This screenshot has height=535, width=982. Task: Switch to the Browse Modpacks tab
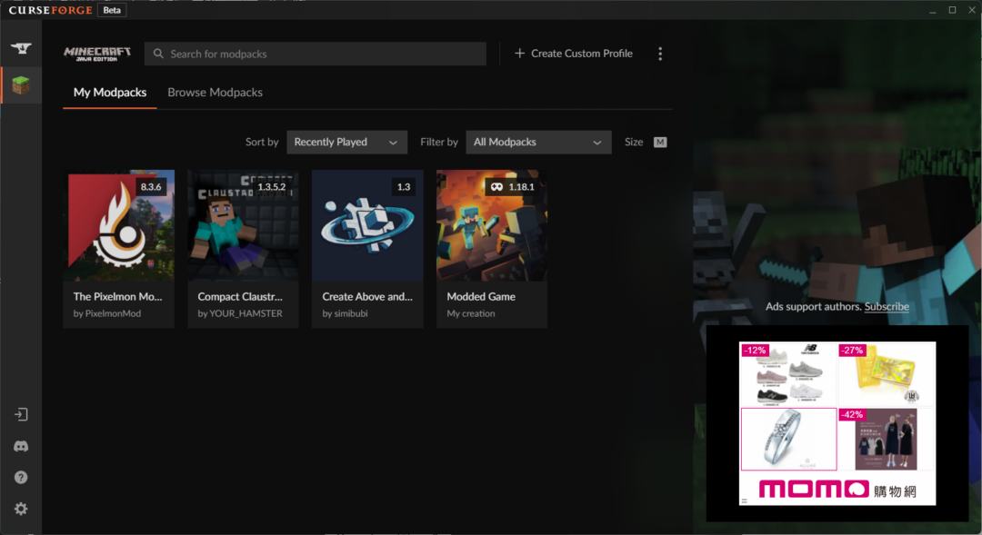click(215, 93)
